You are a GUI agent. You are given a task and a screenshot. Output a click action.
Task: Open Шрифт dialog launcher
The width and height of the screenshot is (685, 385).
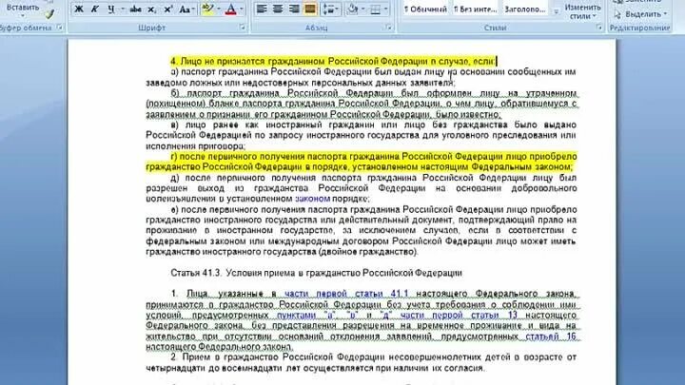coord(242,28)
